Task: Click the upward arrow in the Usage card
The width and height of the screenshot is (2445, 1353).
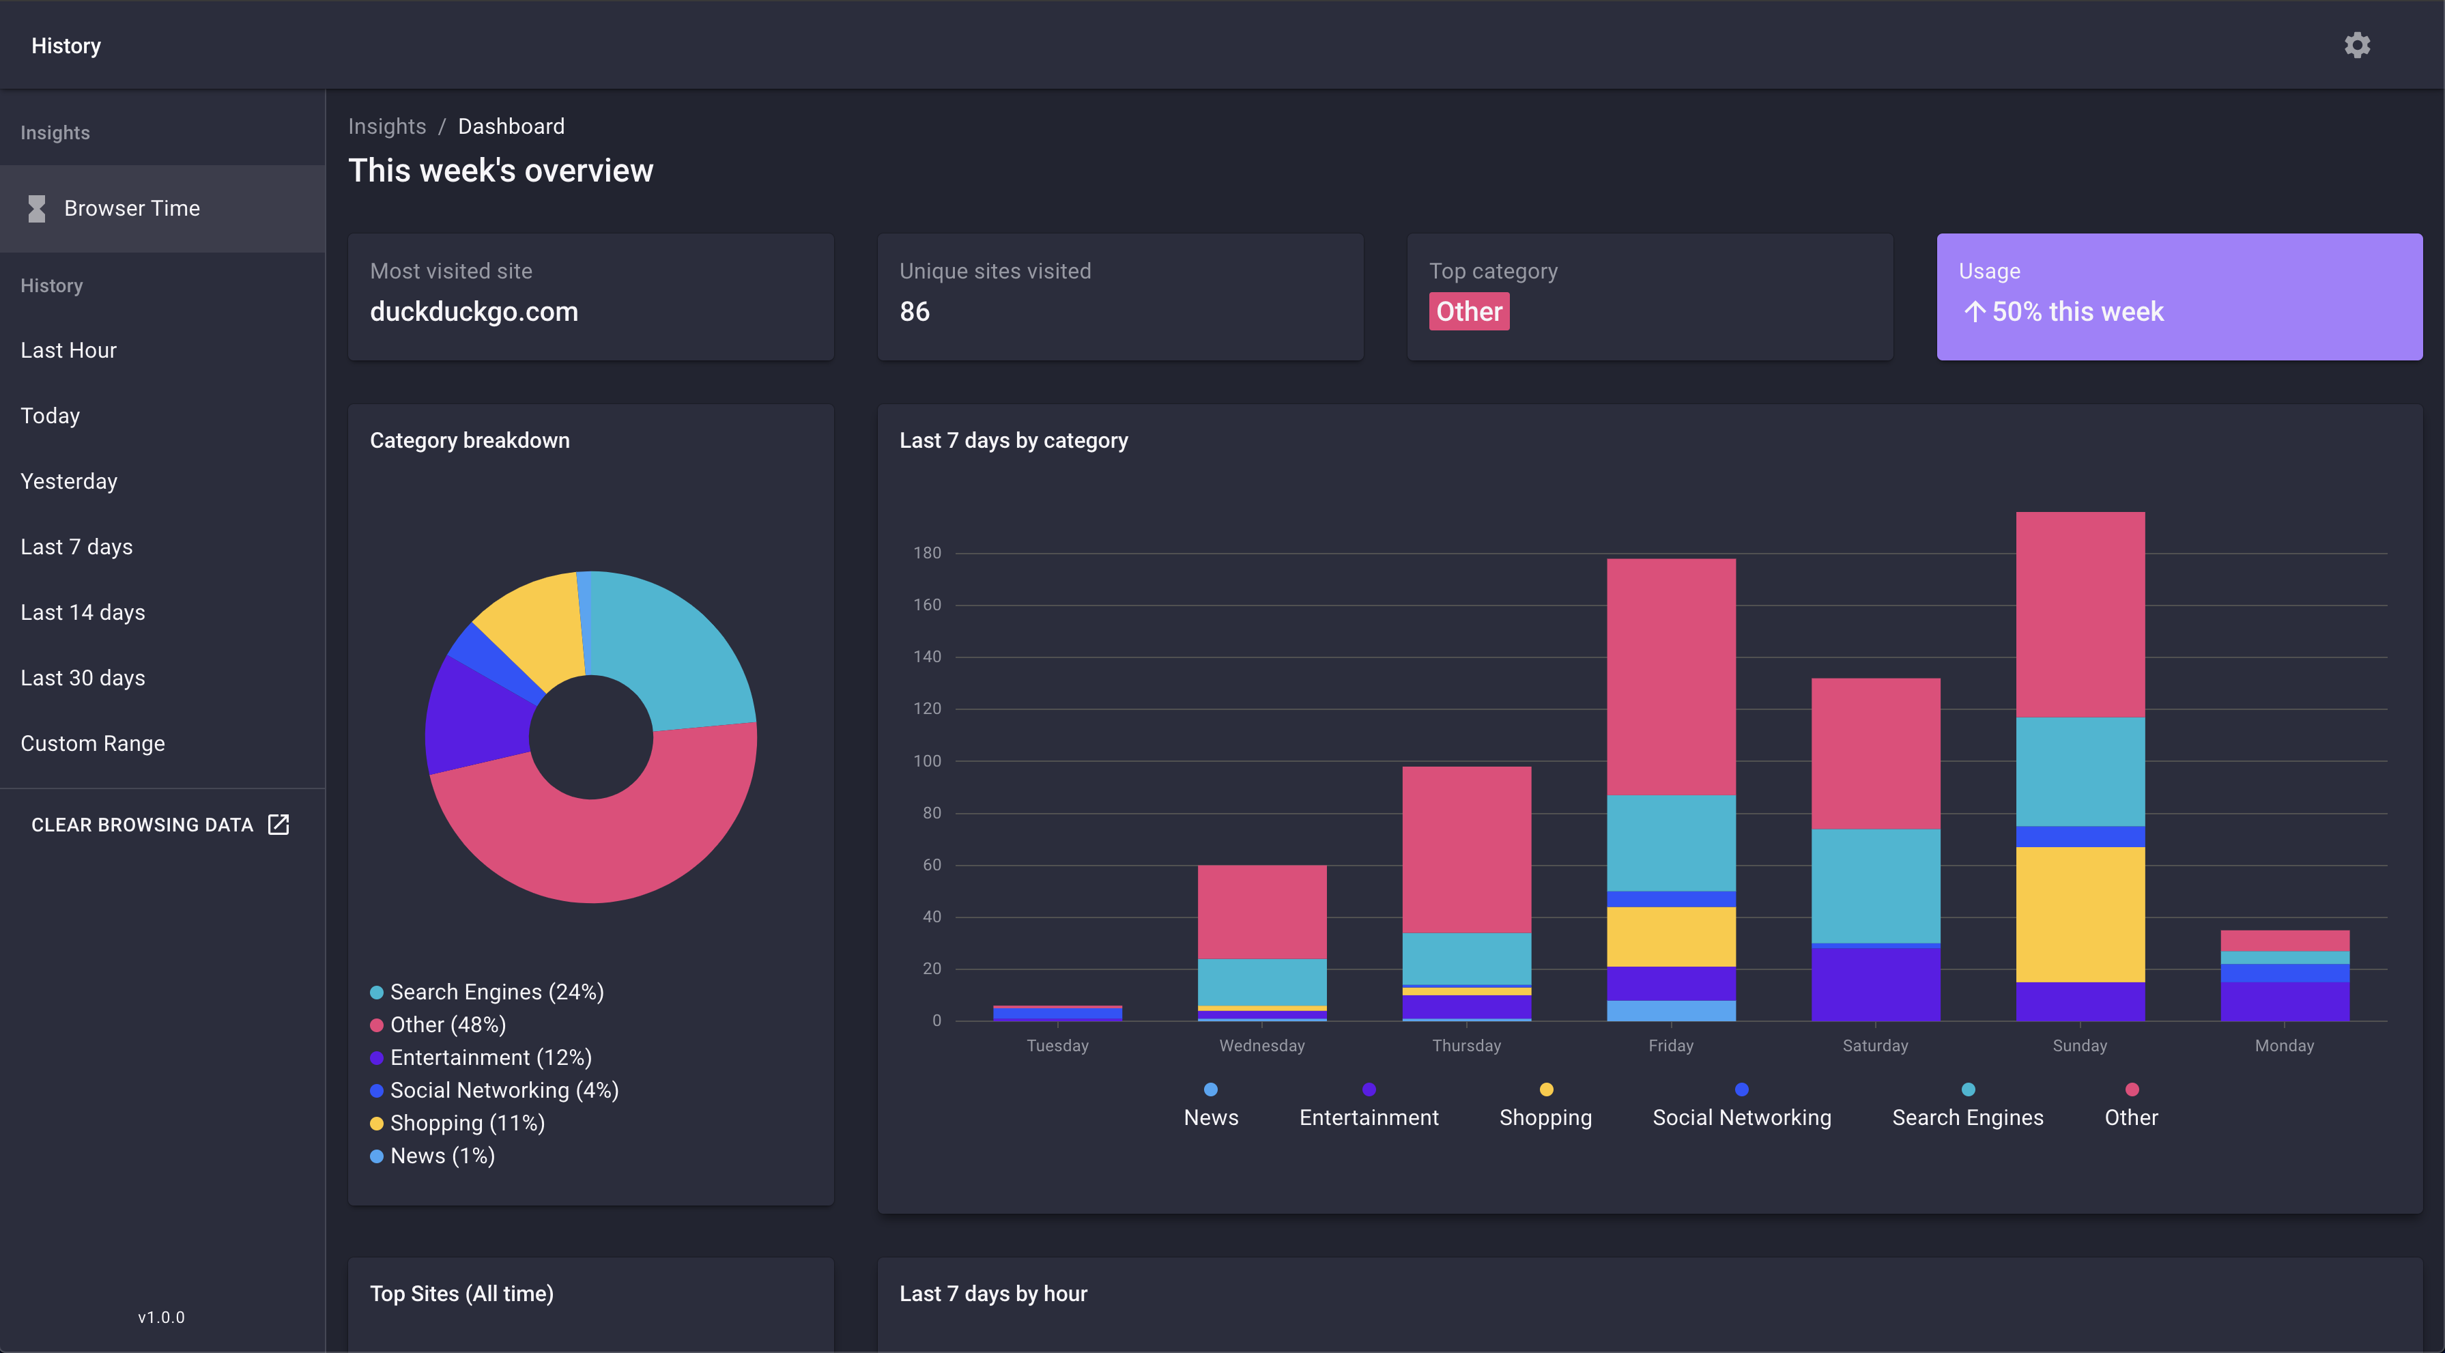Action: (1975, 311)
